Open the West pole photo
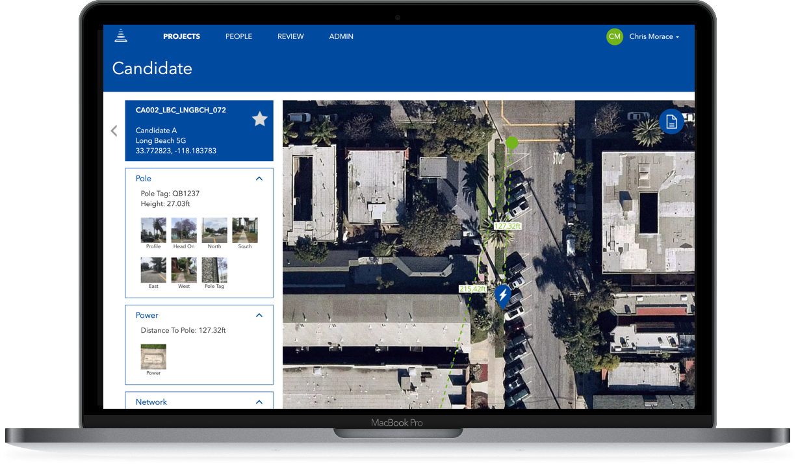This screenshot has width=798, height=464. tap(184, 270)
